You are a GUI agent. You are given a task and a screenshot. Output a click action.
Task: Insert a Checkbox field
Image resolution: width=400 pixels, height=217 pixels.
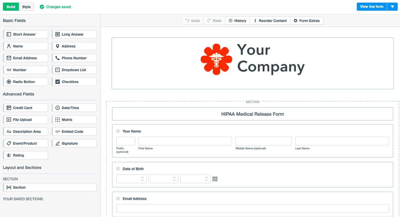point(74,82)
